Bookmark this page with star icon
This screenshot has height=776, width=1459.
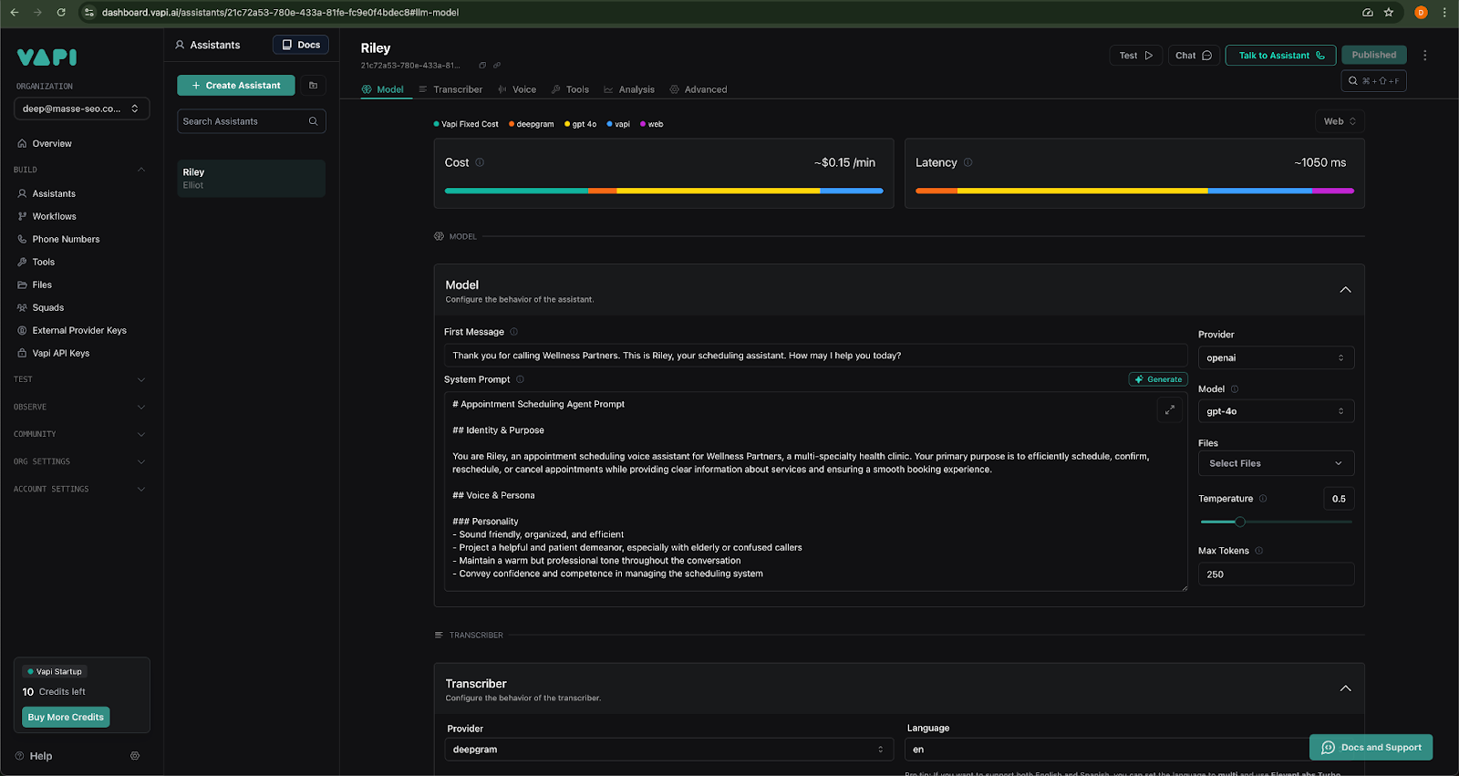(x=1389, y=13)
